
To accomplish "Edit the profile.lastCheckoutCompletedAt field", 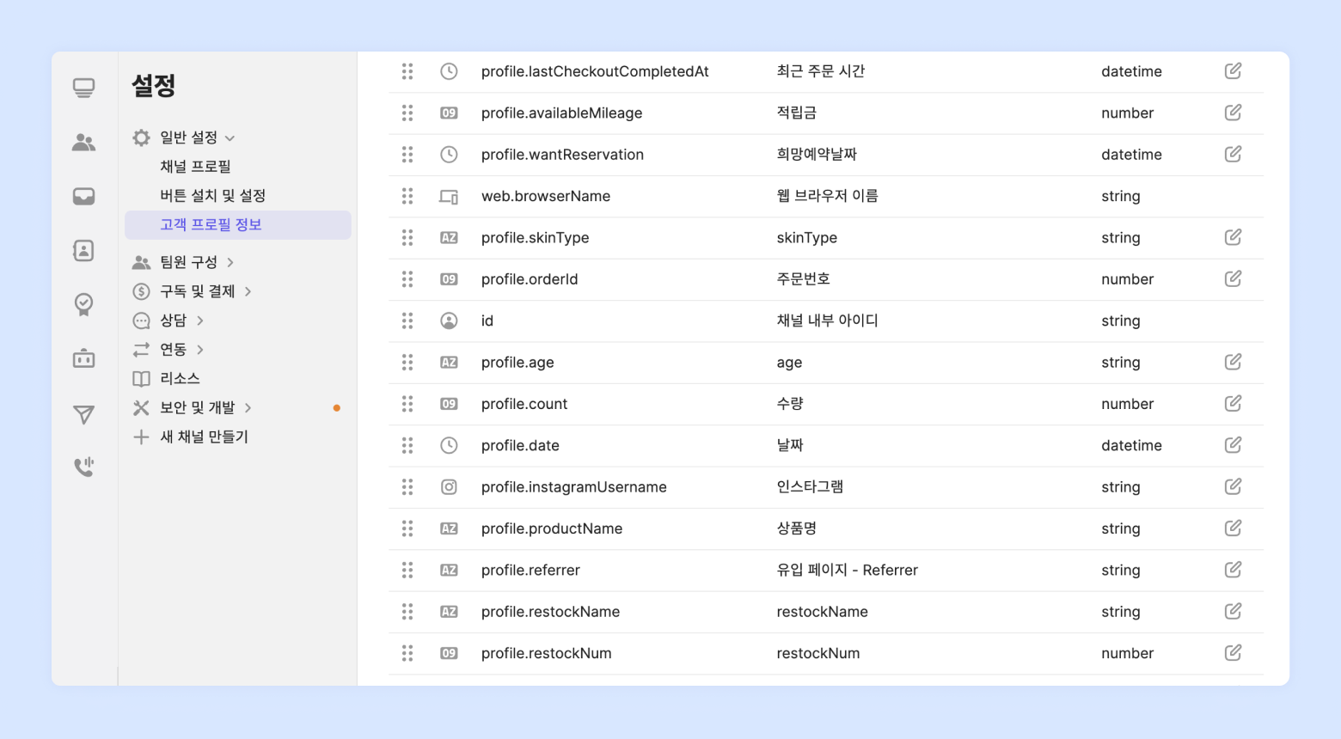I will pos(1233,71).
